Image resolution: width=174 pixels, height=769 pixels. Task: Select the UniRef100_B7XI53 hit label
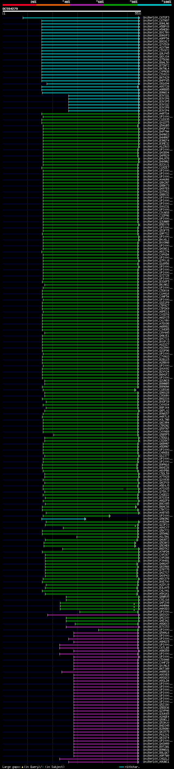pyautogui.click(x=156, y=627)
